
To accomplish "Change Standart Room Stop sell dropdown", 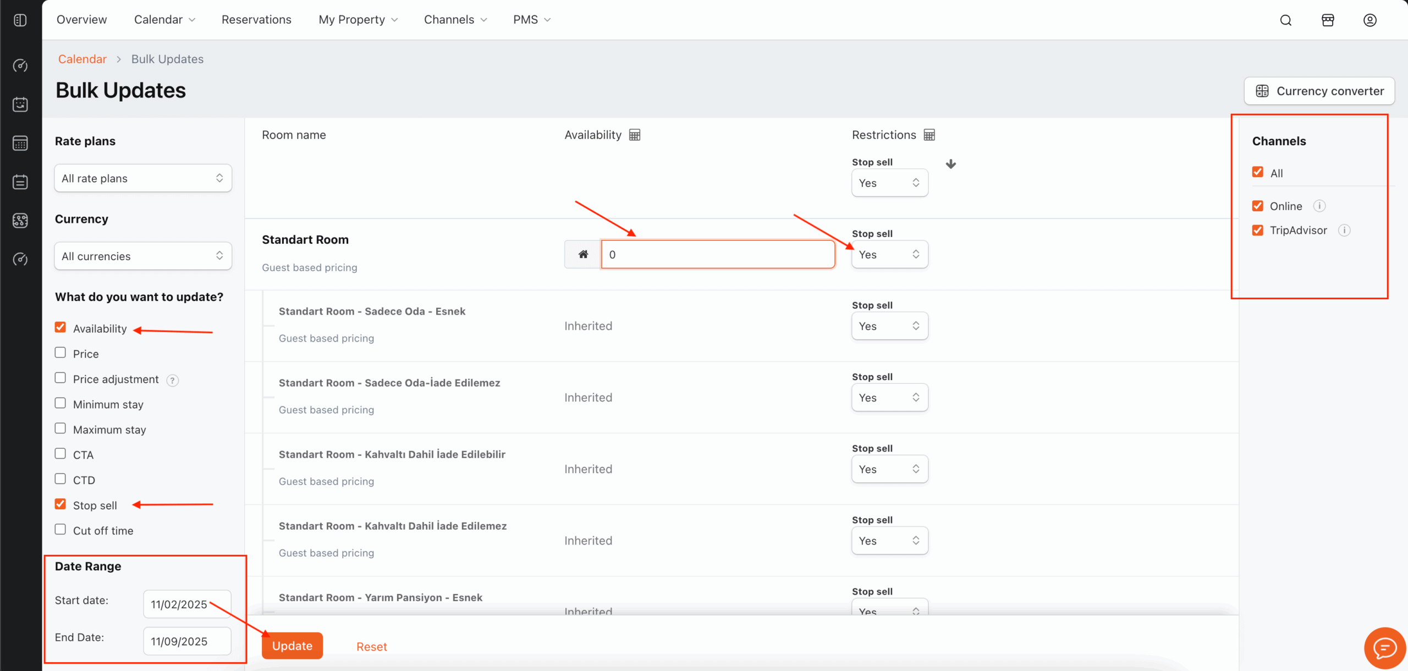I will tap(889, 255).
